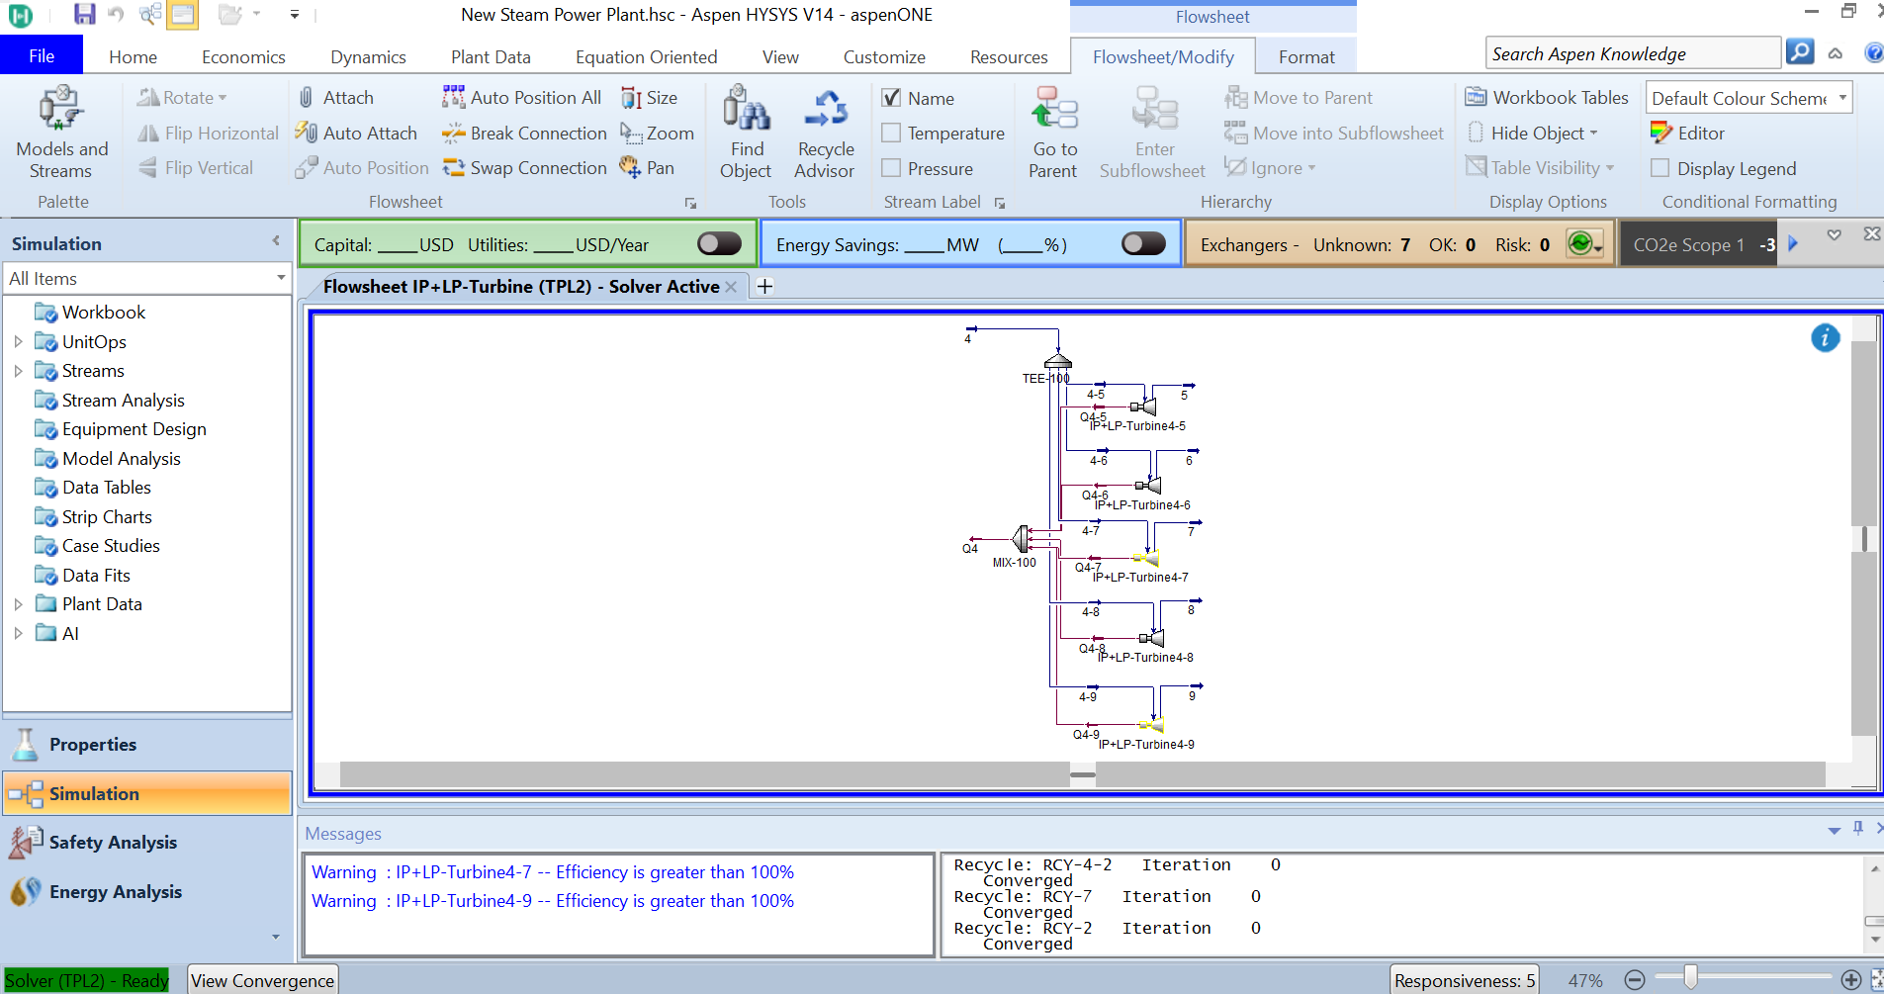The width and height of the screenshot is (1884, 994).
Task: Click the blue flowsheet info icon
Action: [1825, 338]
